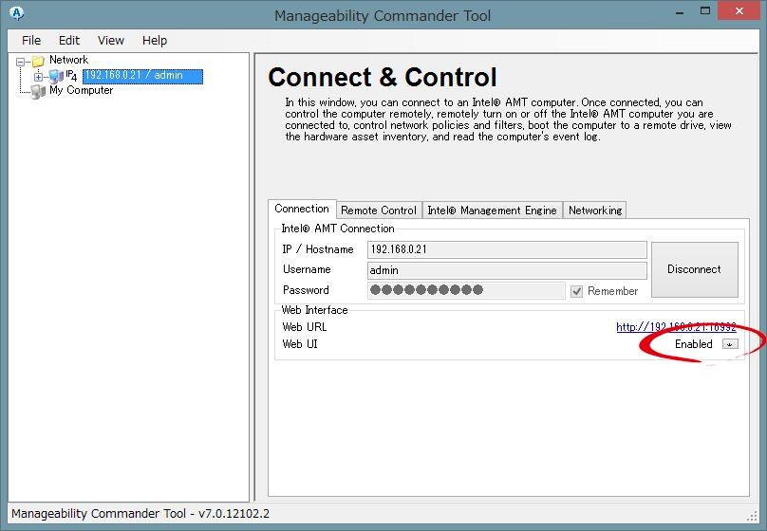This screenshot has height=531, width=767.
Task: Toggle the Remember password checkbox
Action: [x=577, y=291]
